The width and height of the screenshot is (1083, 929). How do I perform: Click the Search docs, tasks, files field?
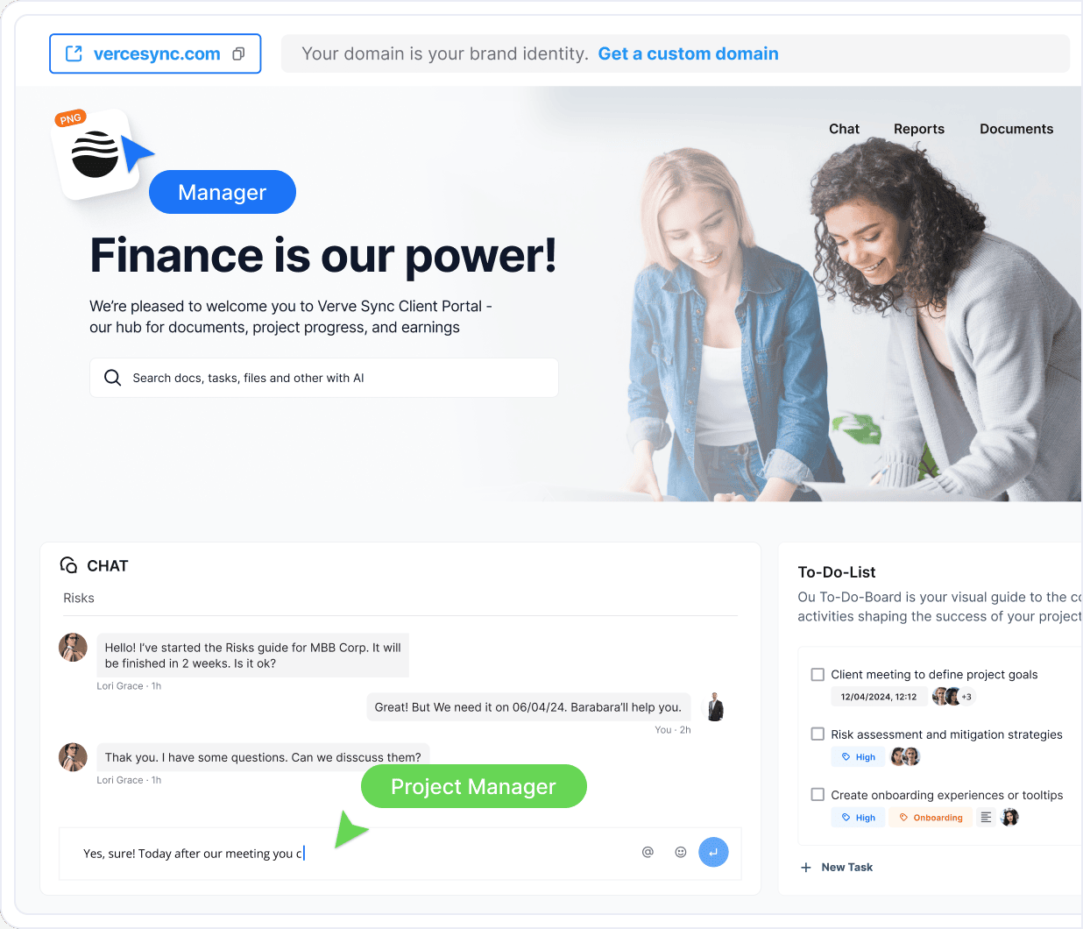pos(324,378)
